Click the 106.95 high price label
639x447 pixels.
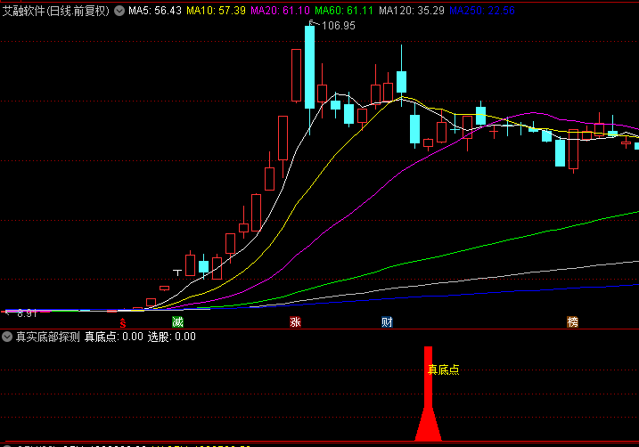339,26
